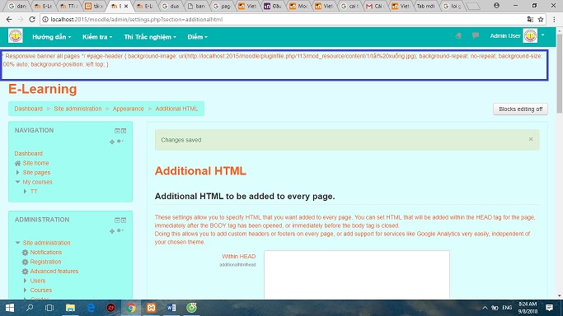Click the Site home house icon
The image size is (563, 316).
[x=17, y=163]
